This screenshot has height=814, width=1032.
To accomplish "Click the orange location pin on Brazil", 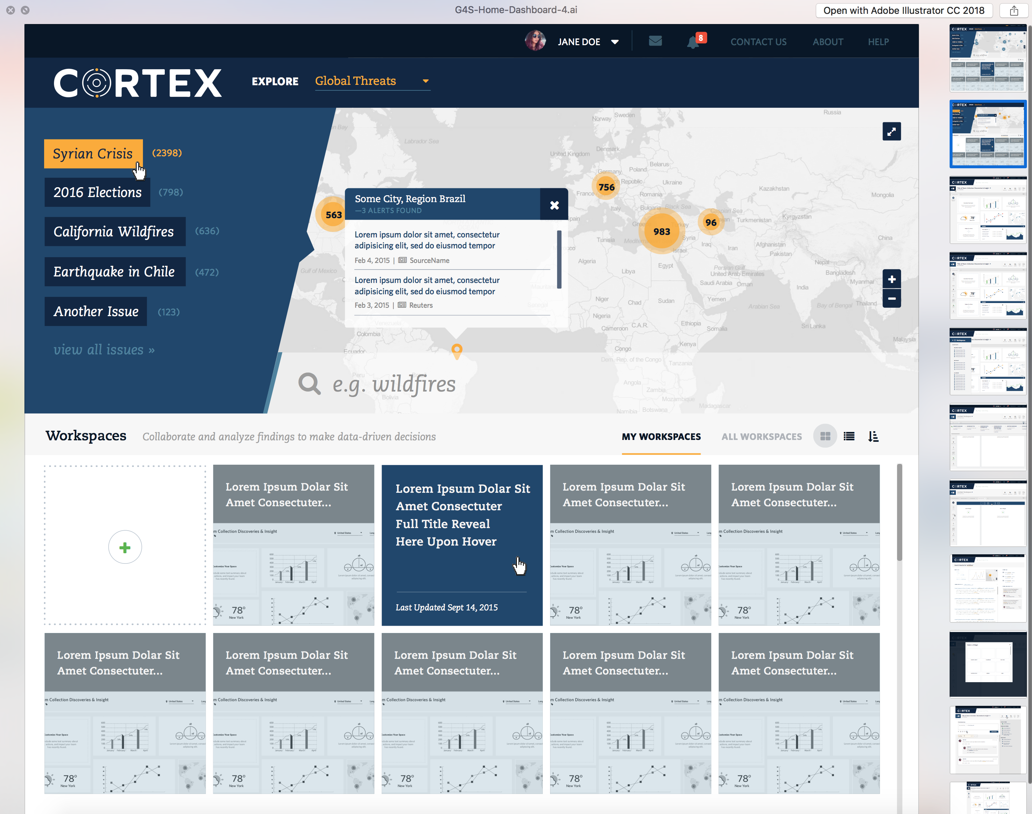I will (456, 351).
